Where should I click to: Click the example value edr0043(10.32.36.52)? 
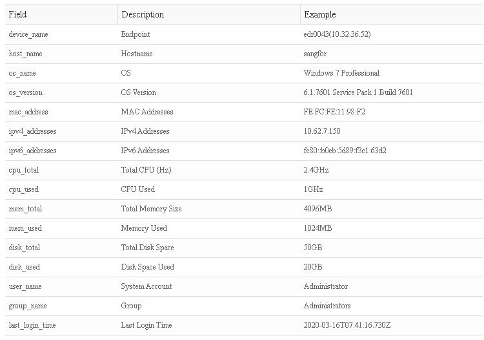pos(337,34)
